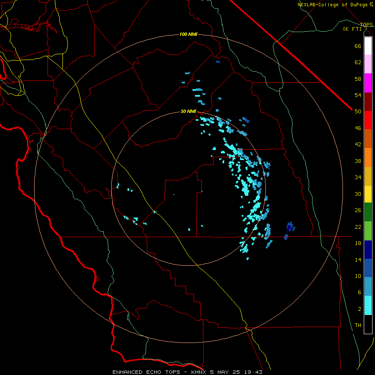Click the yellow legend block near 30
This screenshot has width=375, height=375.
coord(368,194)
